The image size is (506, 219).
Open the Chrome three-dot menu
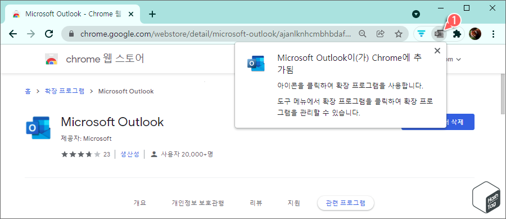[493, 34]
